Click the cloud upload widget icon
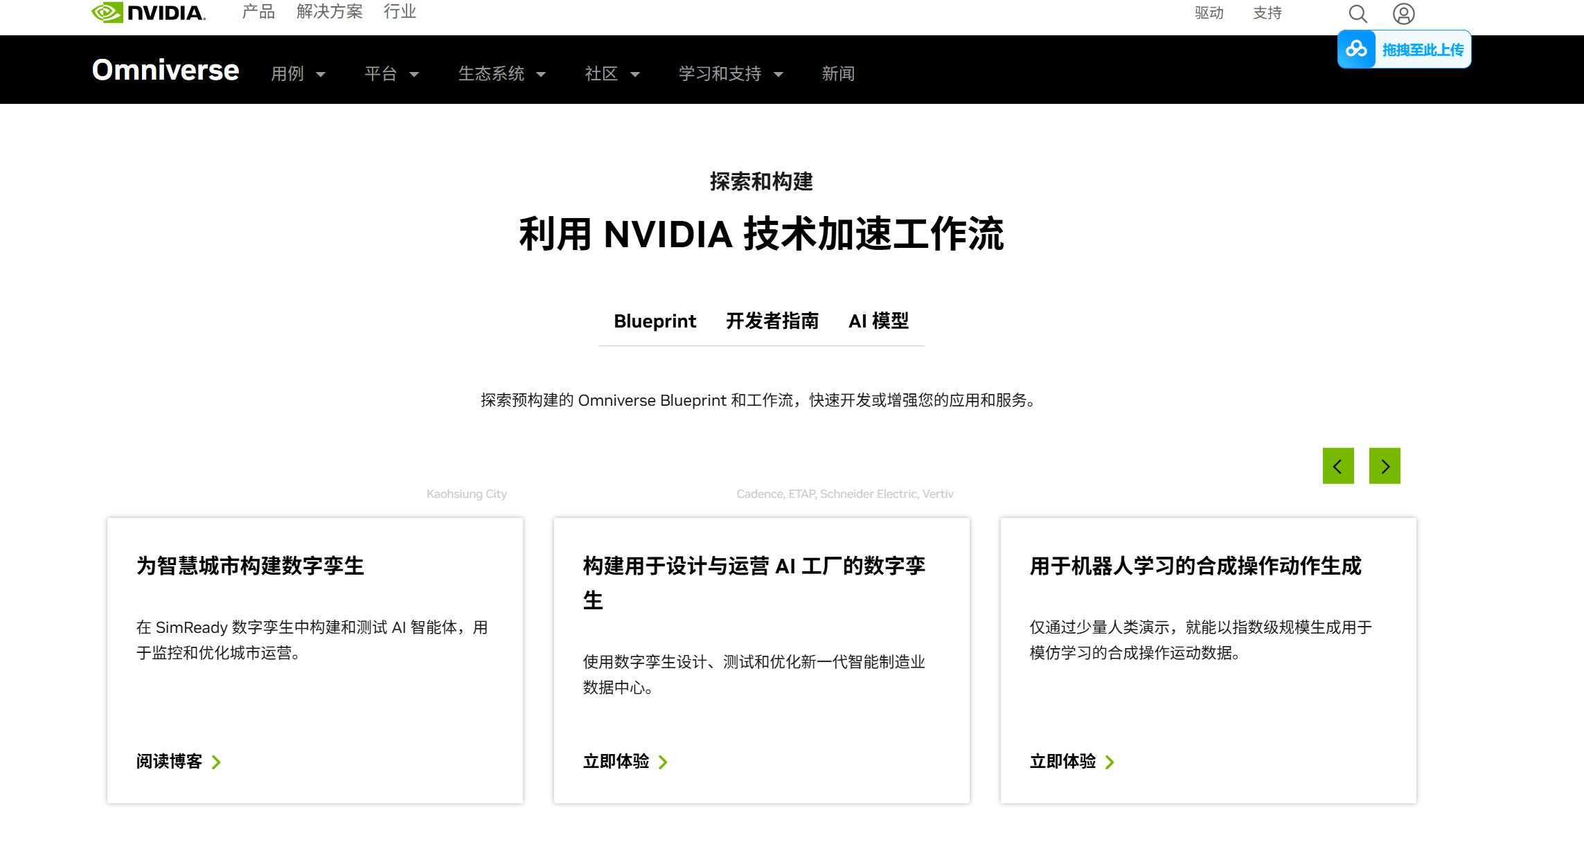The height and width of the screenshot is (842, 1584). tap(1356, 49)
